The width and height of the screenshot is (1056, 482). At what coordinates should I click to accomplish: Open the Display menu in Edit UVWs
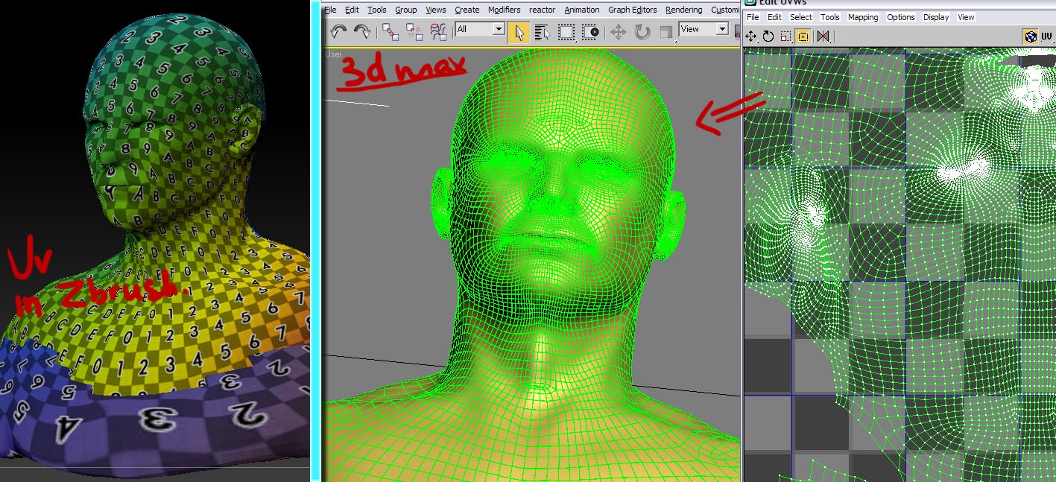coord(936,17)
